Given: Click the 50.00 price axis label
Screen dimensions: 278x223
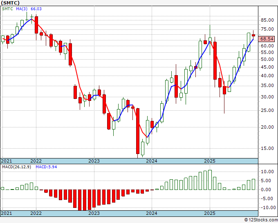Looking at the screenshot, I should click(267, 60).
